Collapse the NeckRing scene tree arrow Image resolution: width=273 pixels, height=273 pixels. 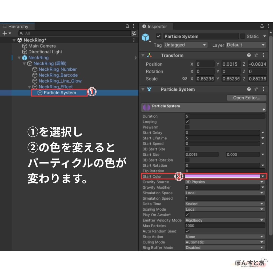click(x=14, y=40)
